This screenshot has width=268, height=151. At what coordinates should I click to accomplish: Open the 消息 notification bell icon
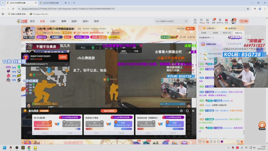tap(214, 21)
